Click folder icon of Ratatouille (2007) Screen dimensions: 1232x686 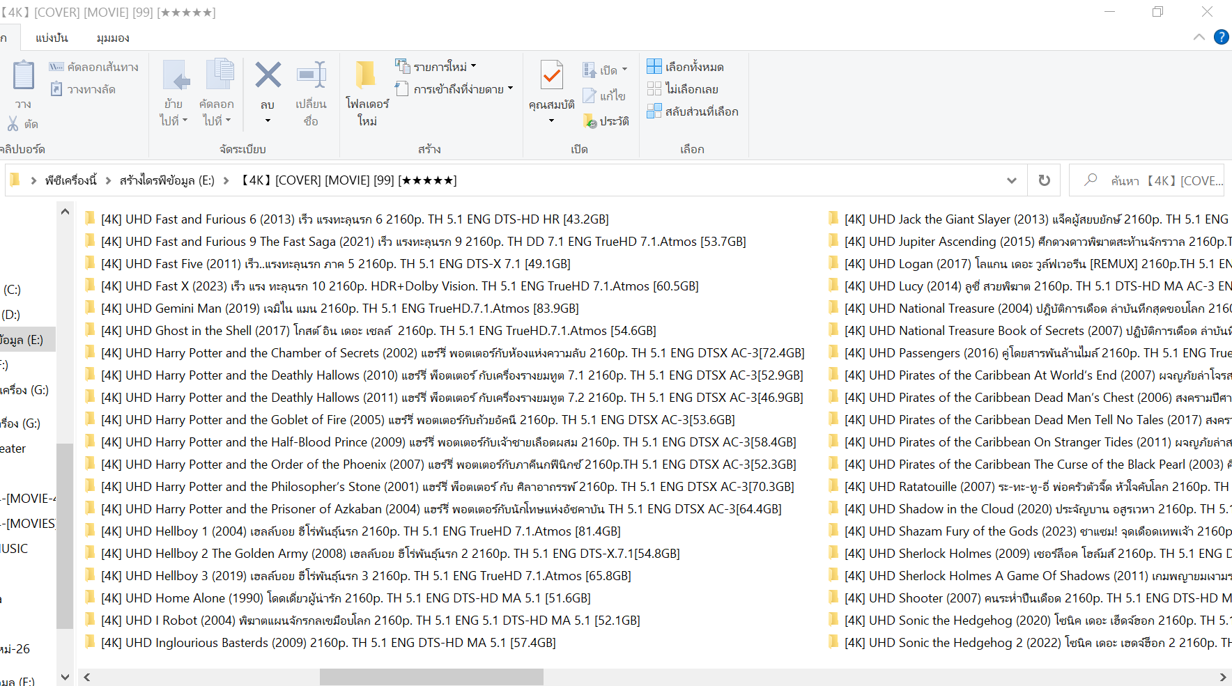[833, 486]
